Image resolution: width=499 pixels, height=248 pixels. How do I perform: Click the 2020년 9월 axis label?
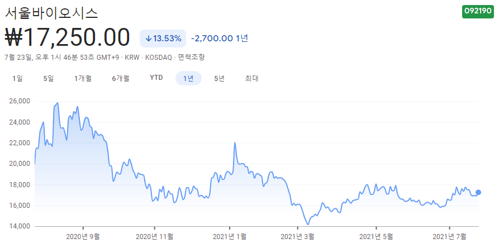[83, 236]
